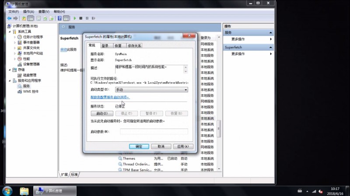Click the services list vertical scrollbar thumb
This screenshot has height=196, width=350.
pos(219,129)
